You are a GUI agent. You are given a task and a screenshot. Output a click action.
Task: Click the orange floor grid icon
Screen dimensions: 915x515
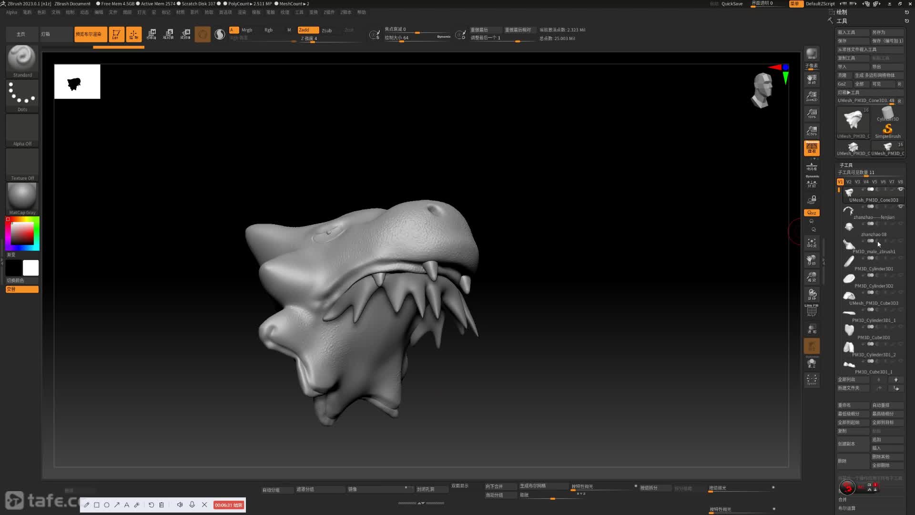click(812, 148)
